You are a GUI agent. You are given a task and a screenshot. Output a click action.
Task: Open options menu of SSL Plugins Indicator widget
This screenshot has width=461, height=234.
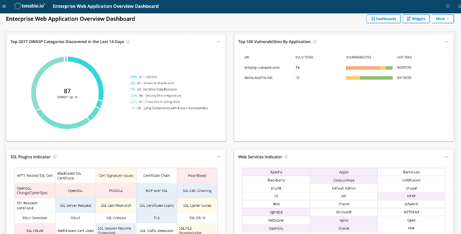click(219, 157)
